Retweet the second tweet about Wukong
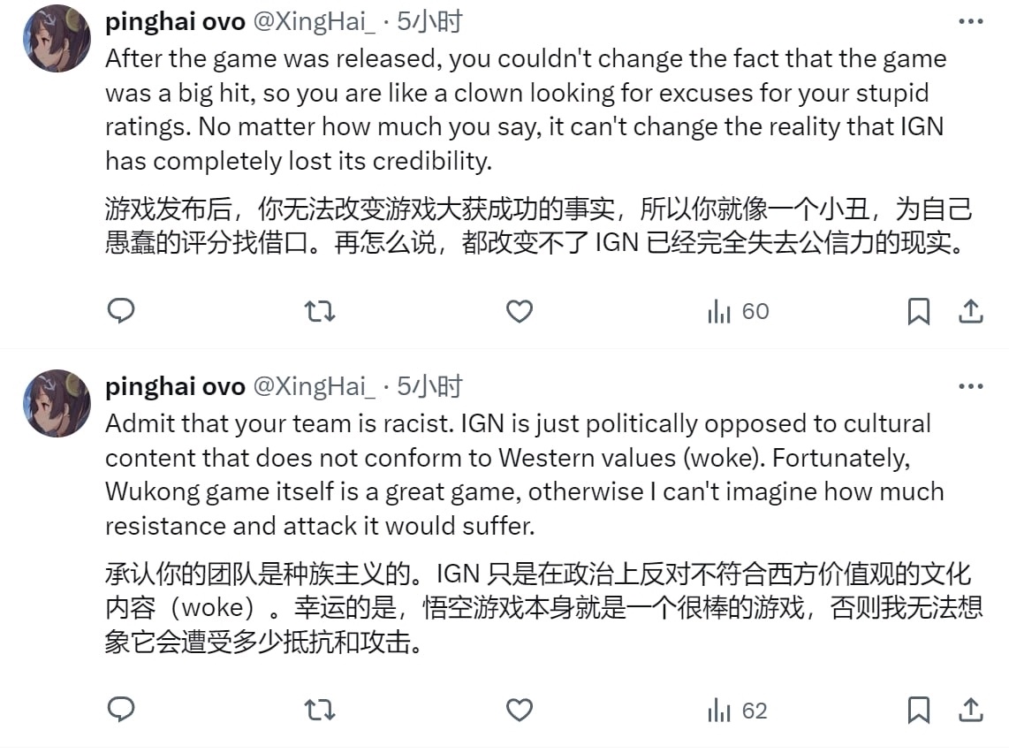This screenshot has width=1009, height=753. coord(319,710)
